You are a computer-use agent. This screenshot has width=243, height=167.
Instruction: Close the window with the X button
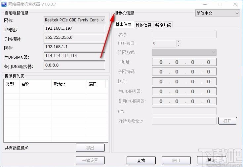pos(235,4)
